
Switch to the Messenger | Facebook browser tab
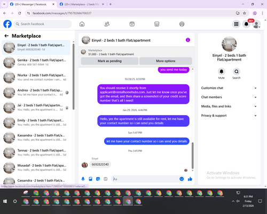[x=32, y=4]
